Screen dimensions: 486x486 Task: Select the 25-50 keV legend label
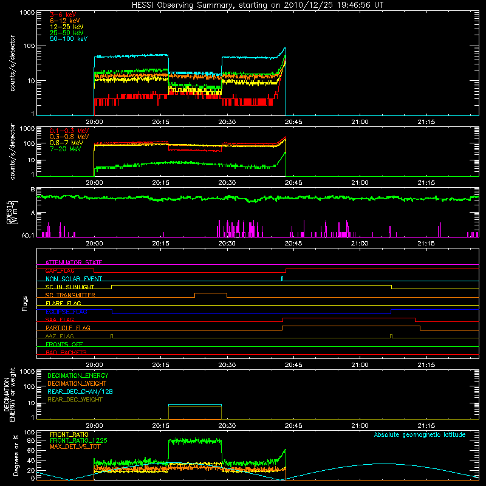(x=67, y=33)
